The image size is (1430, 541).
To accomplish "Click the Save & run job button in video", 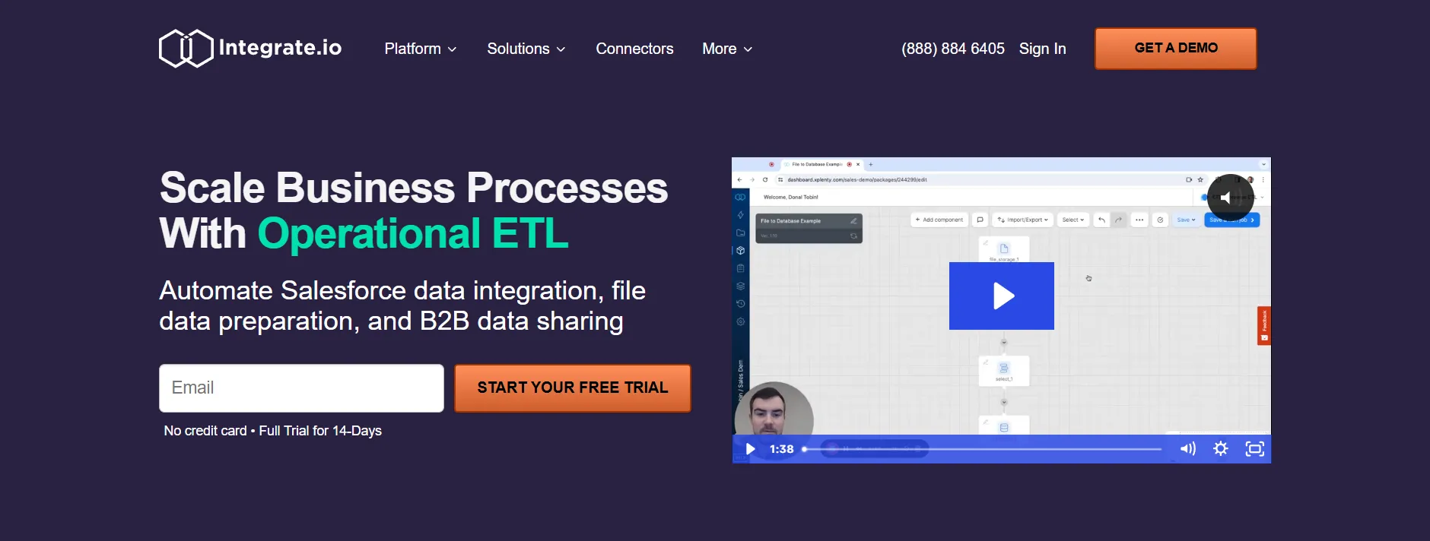I will pyautogui.click(x=1232, y=220).
